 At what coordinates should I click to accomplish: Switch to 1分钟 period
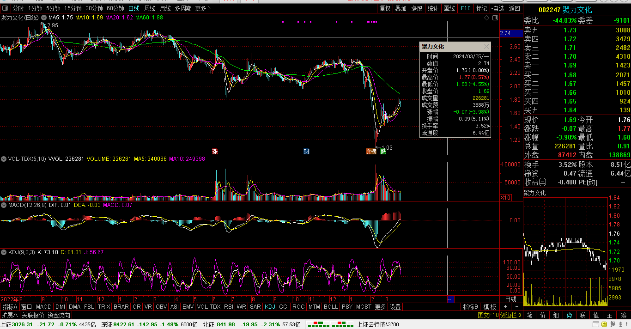pyautogui.click(x=35, y=8)
